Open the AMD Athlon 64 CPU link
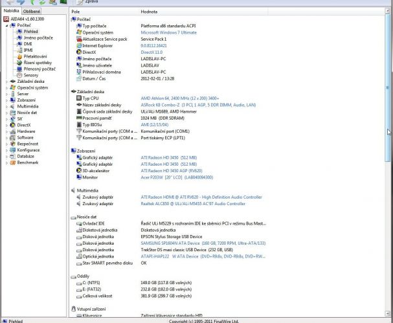 pos(180,98)
